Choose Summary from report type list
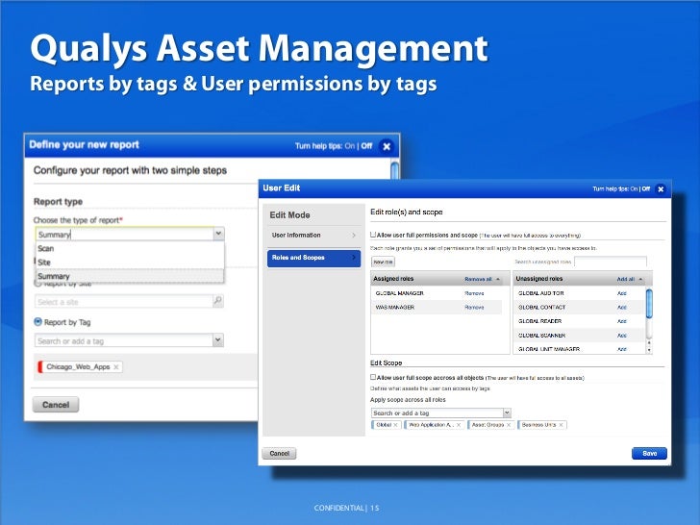The image size is (700, 525). (x=130, y=276)
